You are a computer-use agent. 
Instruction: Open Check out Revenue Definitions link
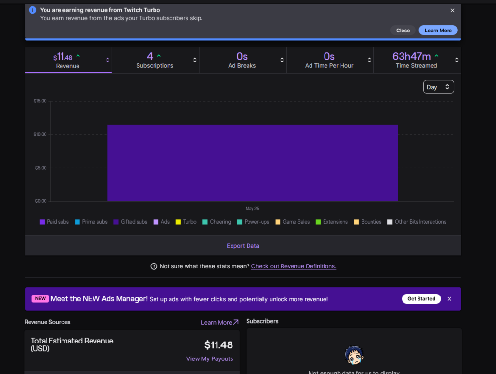coord(294,266)
